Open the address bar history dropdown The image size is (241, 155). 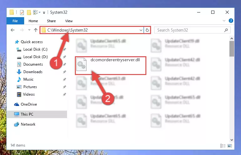[x=141, y=30]
